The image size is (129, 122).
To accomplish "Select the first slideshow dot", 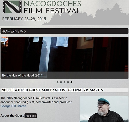I will (58, 82).
